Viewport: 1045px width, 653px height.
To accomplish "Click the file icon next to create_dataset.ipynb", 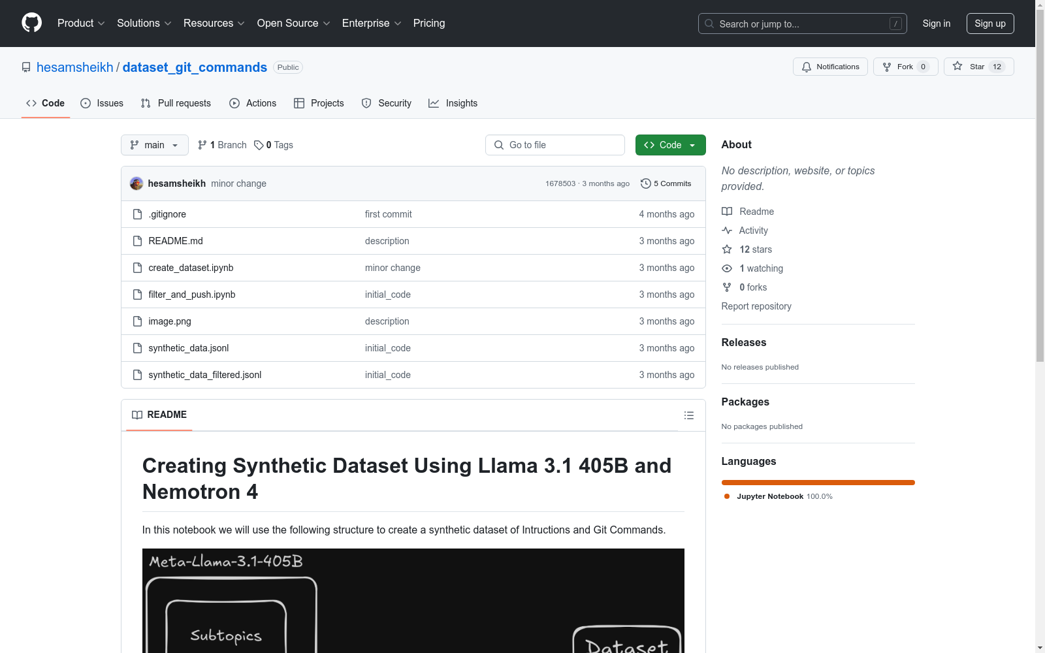I will (x=137, y=268).
